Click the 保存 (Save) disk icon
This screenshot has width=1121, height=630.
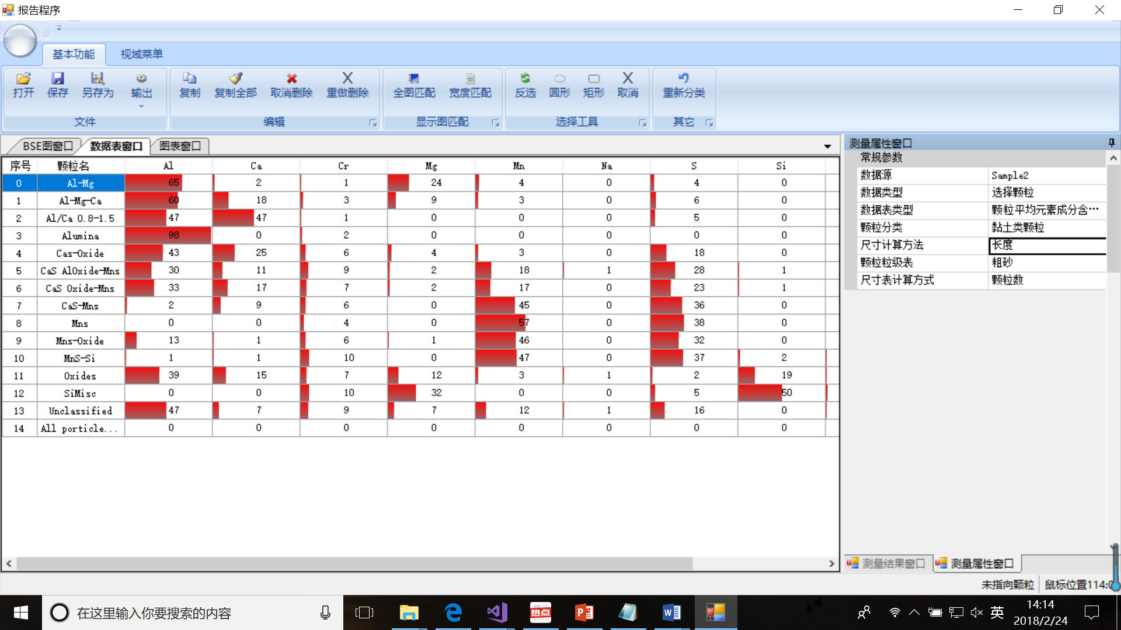click(58, 79)
